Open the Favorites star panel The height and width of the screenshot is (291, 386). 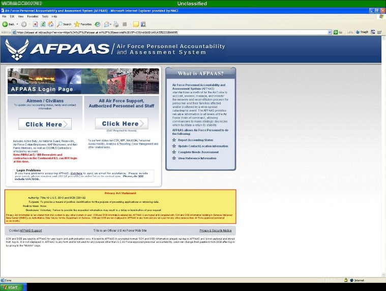pos(83,24)
